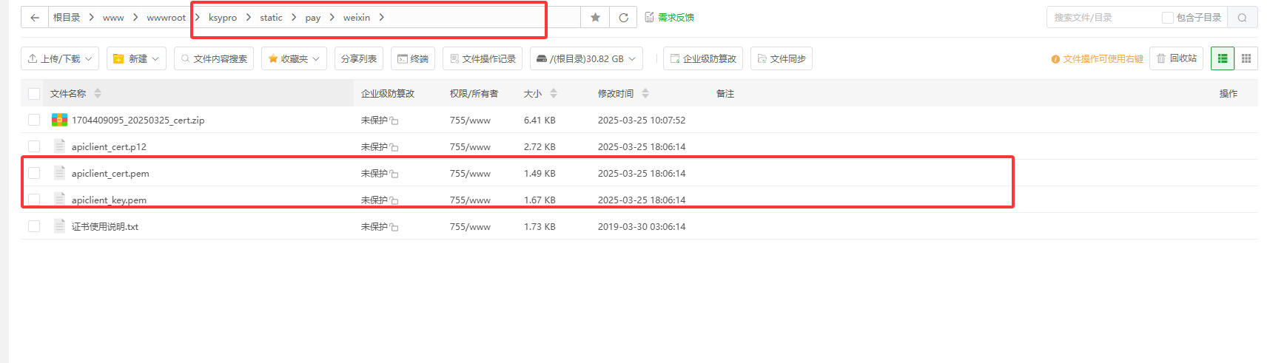Expand the favorites (收藏夹) dropdown
The image size is (1270, 363).
point(294,58)
